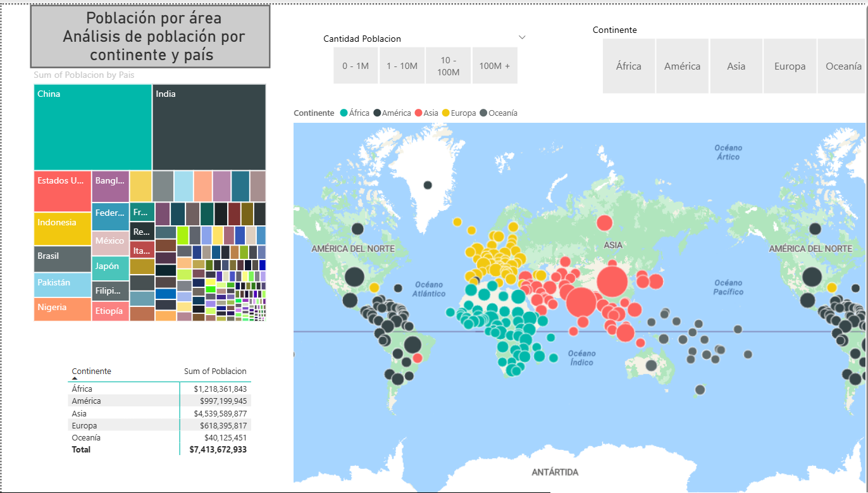Filter by Asia continent slicer tile
The height and width of the screenshot is (493, 868).
click(736, 66)
